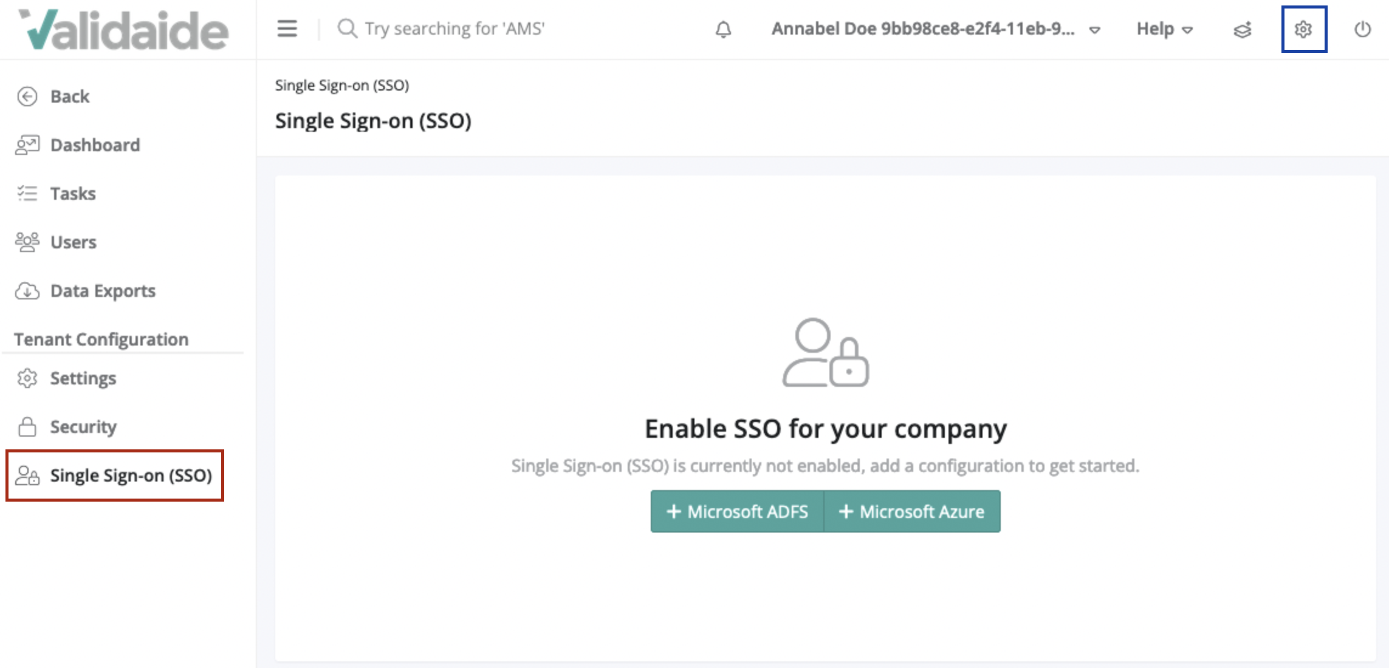Image resolution: width=1389 pixels, height=668 pixels.
Task: Click the Single Sign-on (SSO) breadcrumb
Action: coord(342,85)
